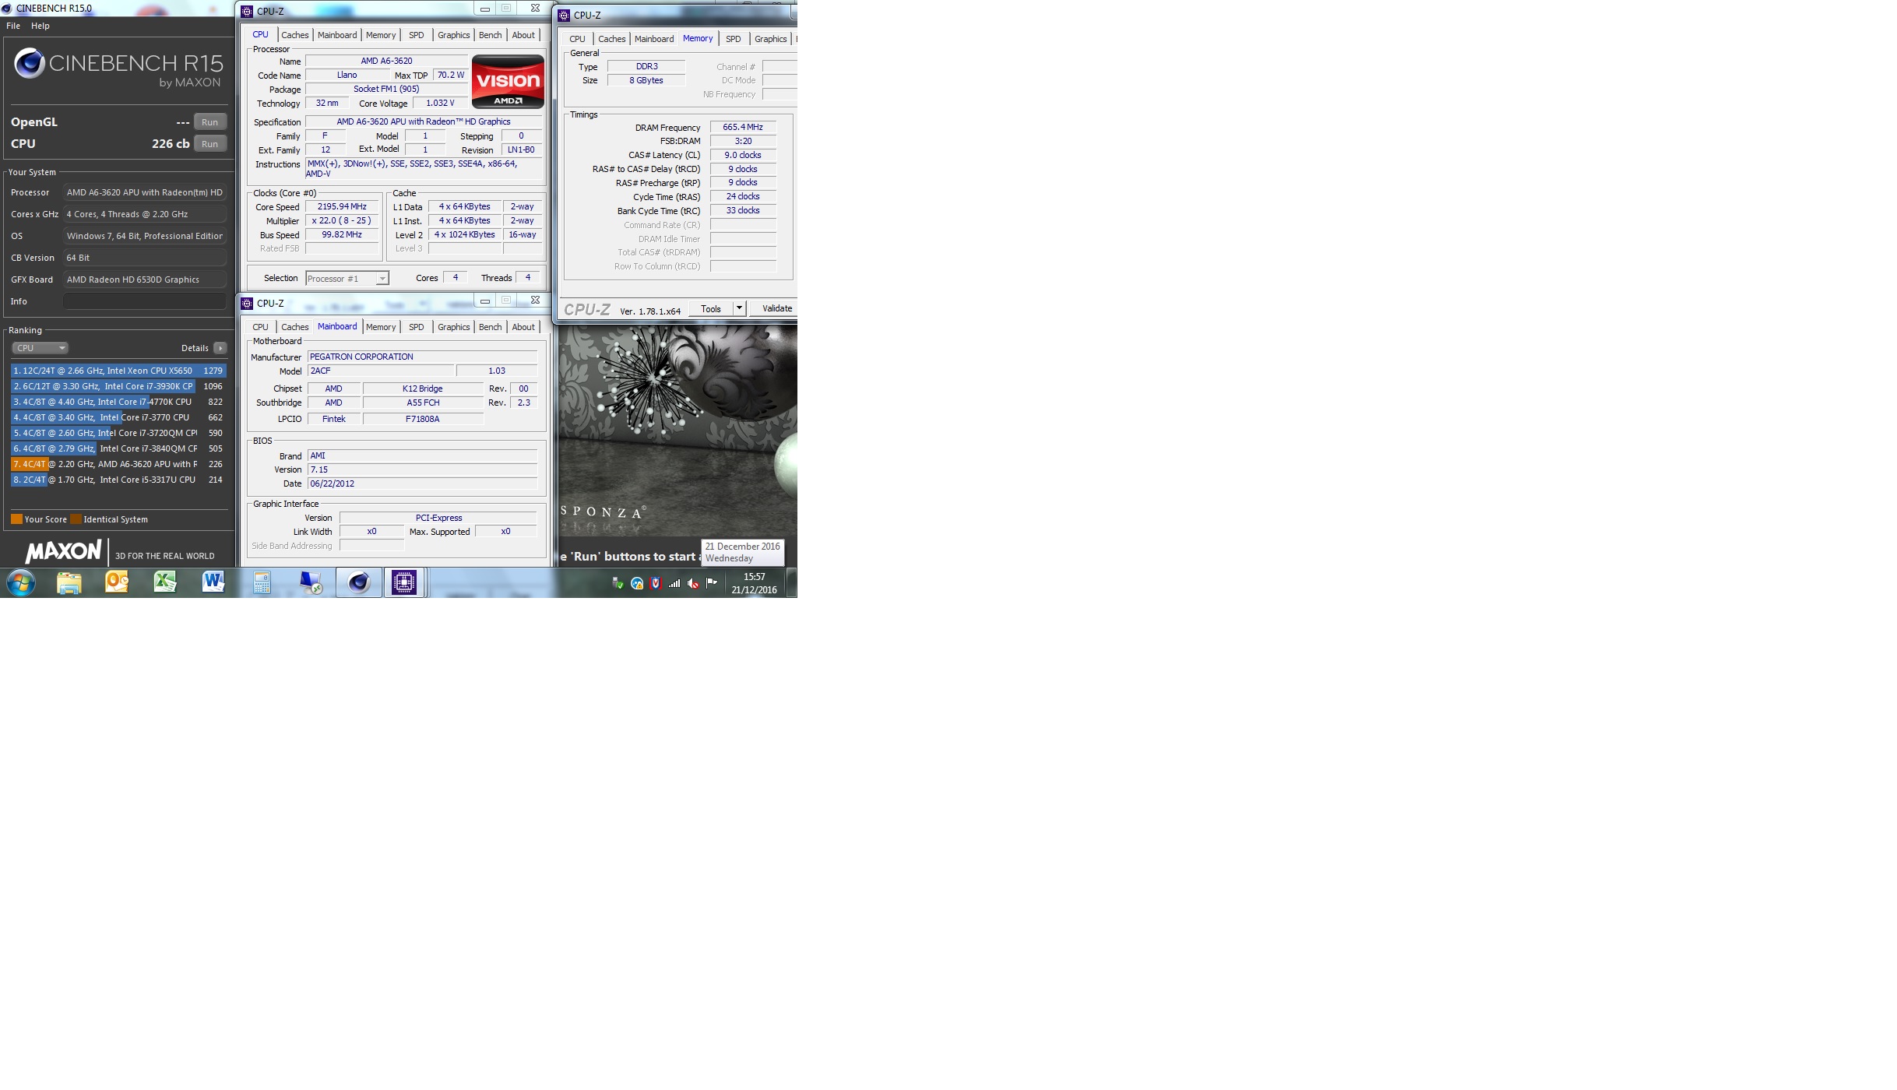
Task: Open About tab in top CPU-Z window
Action: [523, 35]
